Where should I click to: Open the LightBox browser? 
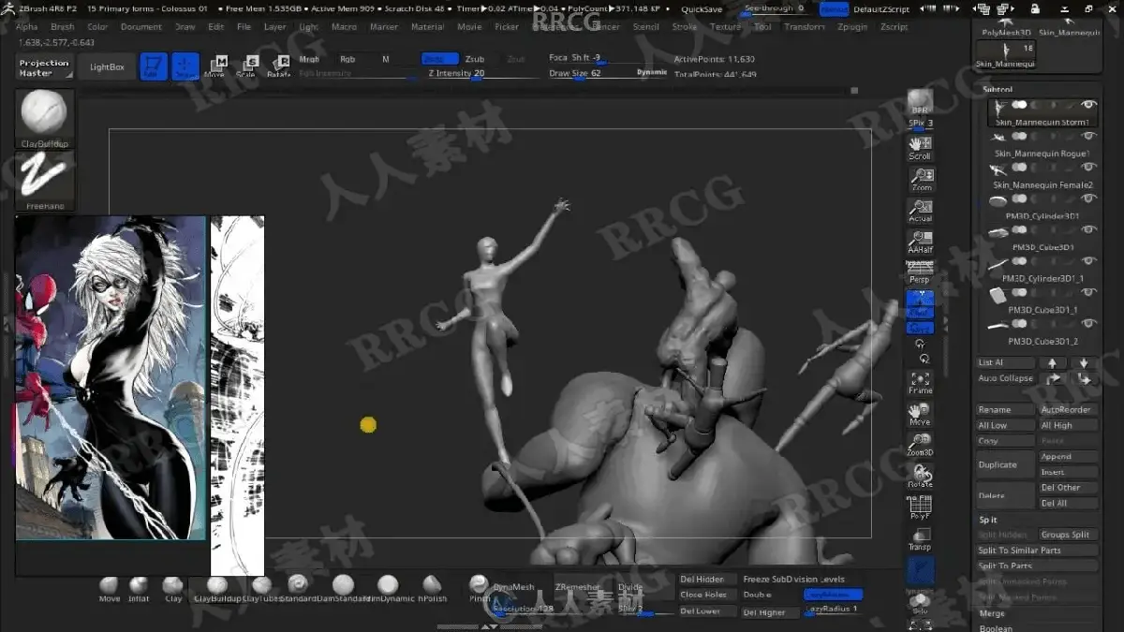tap(107, 67)
